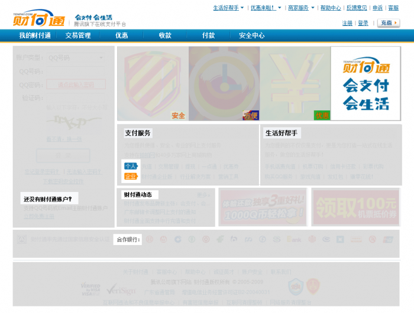Click the 机票订购 link

click(313, 167)
